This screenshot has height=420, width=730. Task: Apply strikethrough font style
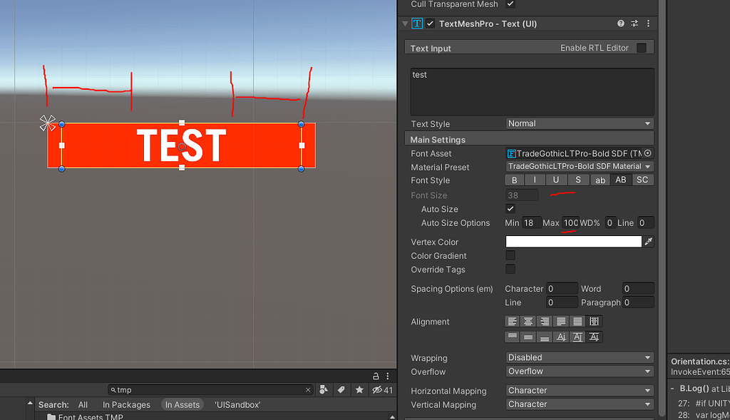tap(576, 180)
